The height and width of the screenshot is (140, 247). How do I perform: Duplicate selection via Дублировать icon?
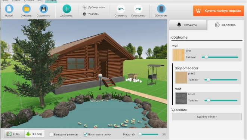[x=84, y=7]
